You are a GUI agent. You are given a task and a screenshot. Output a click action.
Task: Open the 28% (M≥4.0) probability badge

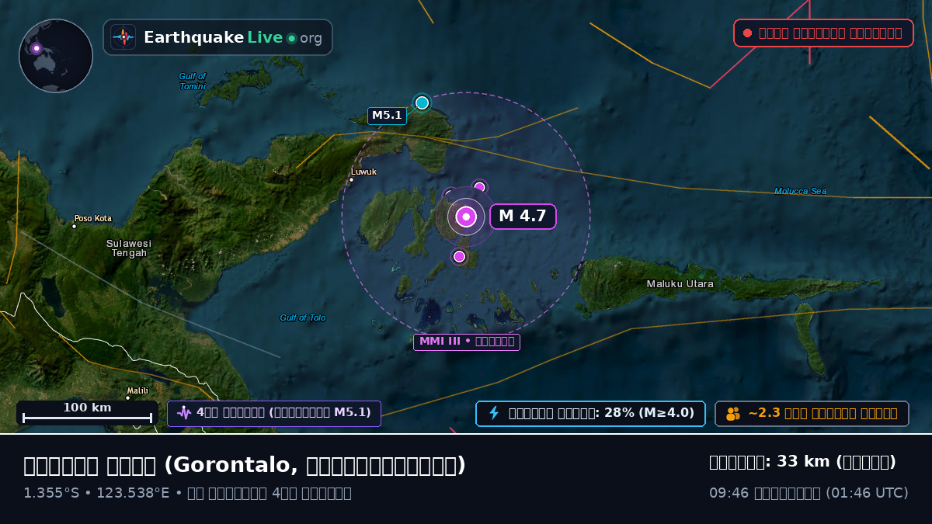coord(590,414)
